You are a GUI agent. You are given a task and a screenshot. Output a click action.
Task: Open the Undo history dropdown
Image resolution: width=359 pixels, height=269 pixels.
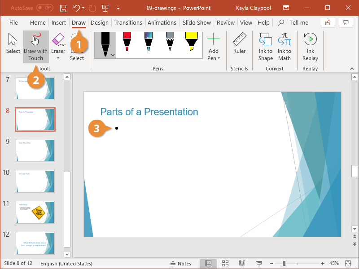point(83,8)
